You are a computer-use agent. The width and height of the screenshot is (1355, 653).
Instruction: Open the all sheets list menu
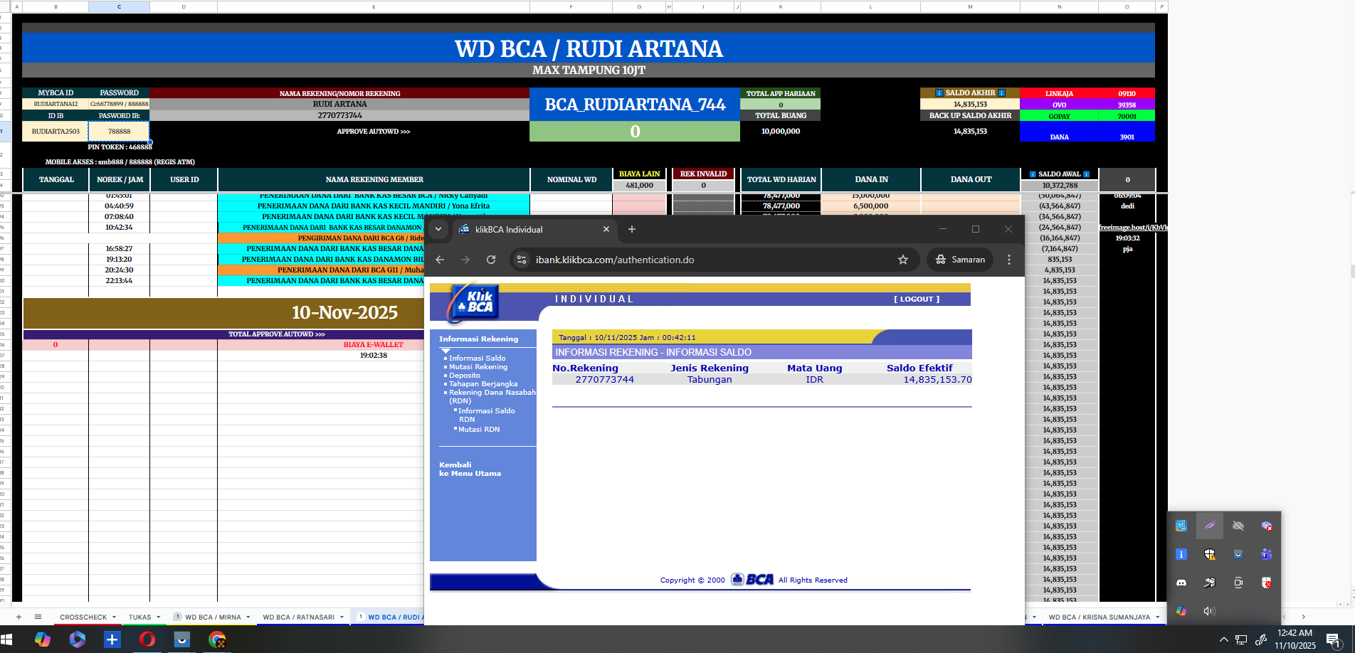(x=38, y=617)
